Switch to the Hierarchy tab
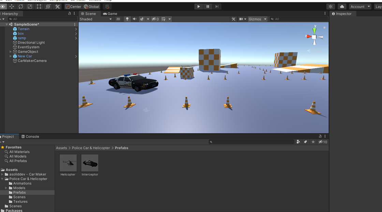 [10, 14]
